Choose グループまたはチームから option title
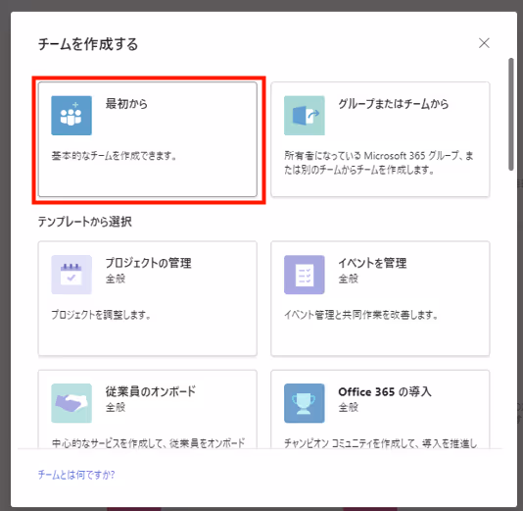Image resolution: width=523 pixels, height=511 pixels. click(x=394, y=104)
